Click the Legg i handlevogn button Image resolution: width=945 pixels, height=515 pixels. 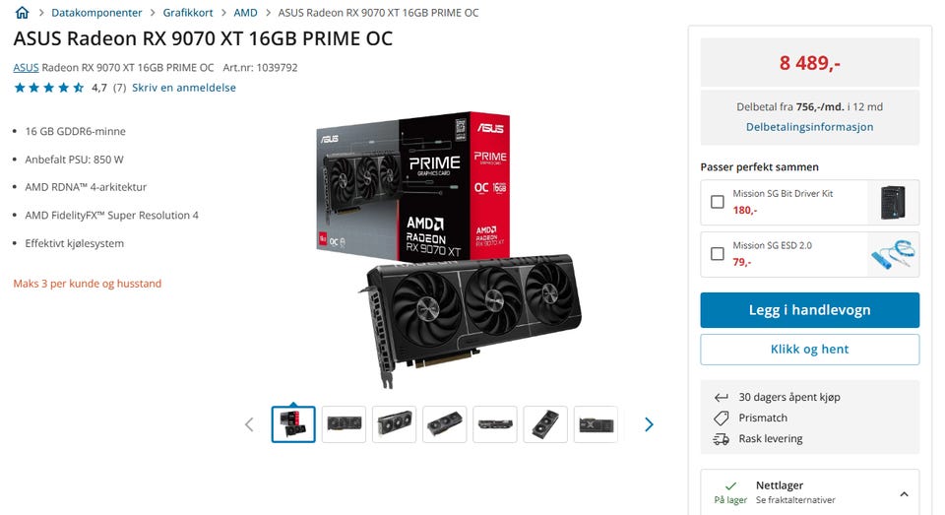click(x=809, y=310)
